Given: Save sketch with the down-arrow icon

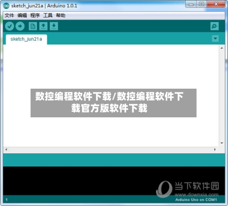Looking at the screenshot, I should (54, 26).
